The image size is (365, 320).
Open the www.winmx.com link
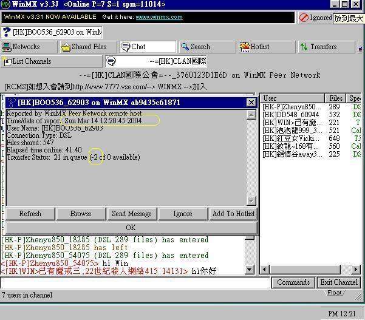pos(159,17)
